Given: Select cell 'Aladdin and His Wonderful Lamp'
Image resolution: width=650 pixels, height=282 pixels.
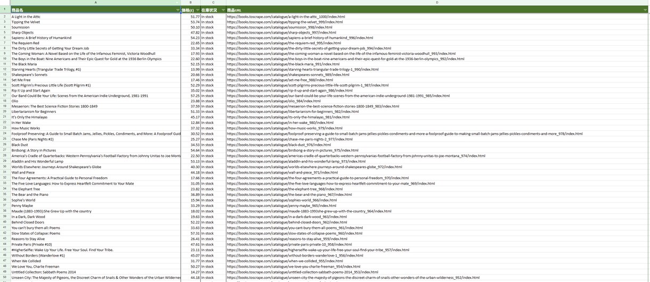Looking at the screenshot, I should [95, 161].
